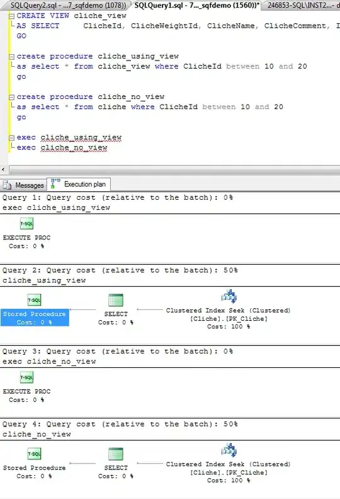Collapse the exec cliche_using_view block
Image resolution: width=340 pixels, height=499 pixels.
point(12,138)
